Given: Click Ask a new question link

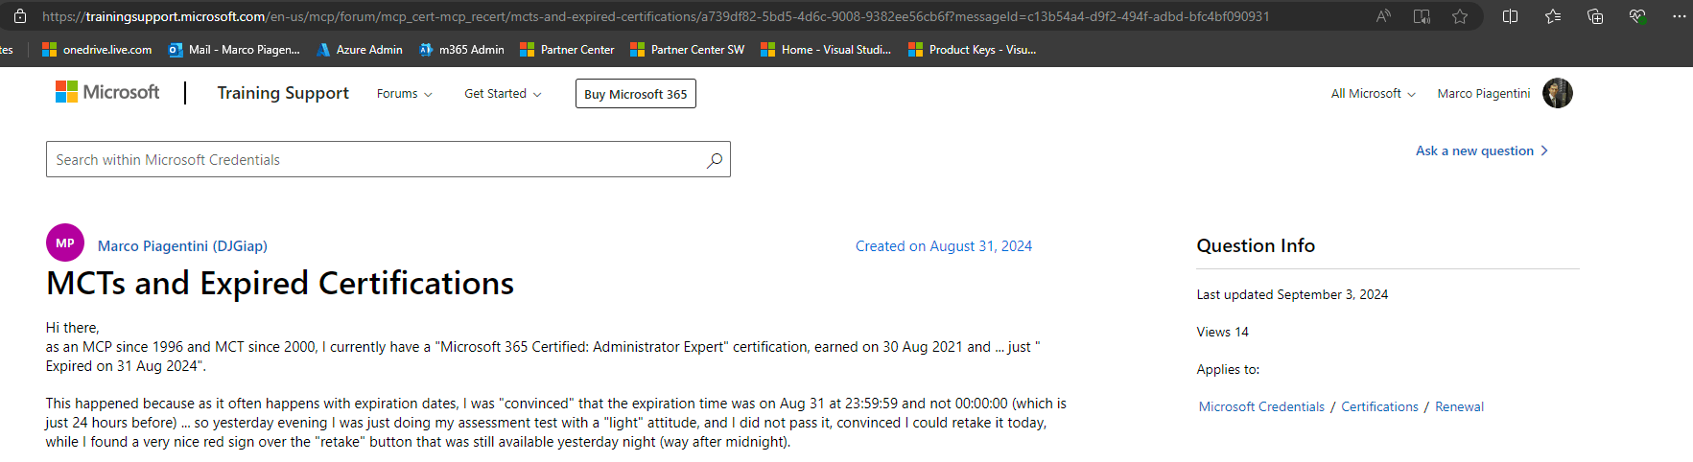Looking at the screenshot, I should click(x=1481, y=150).
